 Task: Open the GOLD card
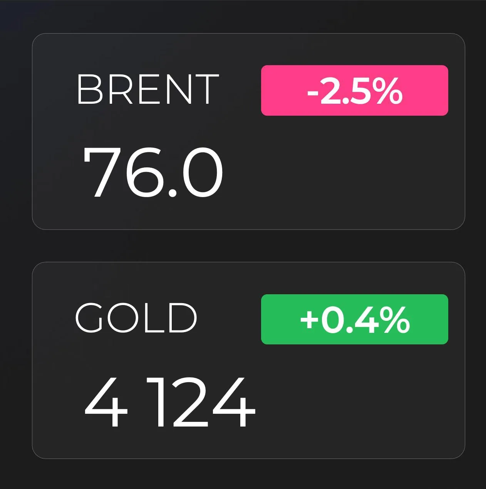[x=248, y=361]
